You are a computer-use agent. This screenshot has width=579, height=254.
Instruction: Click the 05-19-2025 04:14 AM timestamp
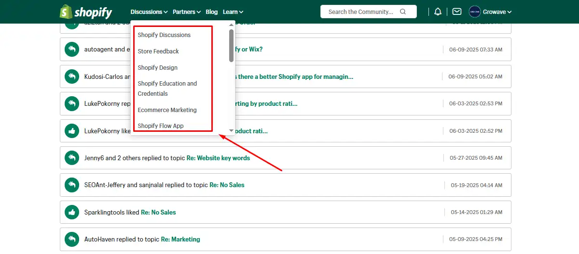point(476,185)
